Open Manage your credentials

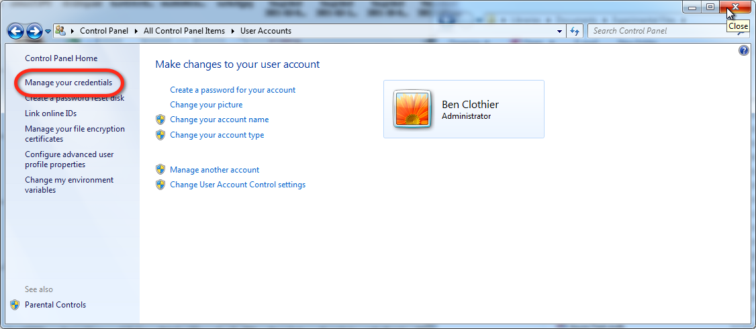pyautogui.click(x=68, y=83)
